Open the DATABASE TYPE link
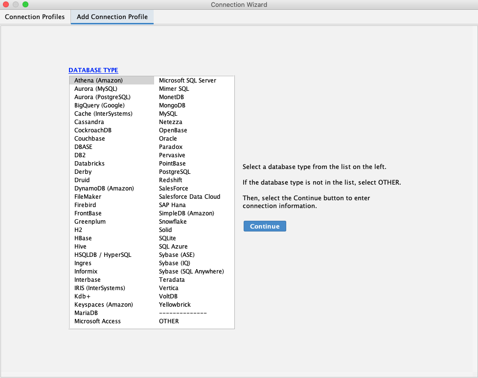This screenshot has height=378, width=478. (x=93, y=70)
